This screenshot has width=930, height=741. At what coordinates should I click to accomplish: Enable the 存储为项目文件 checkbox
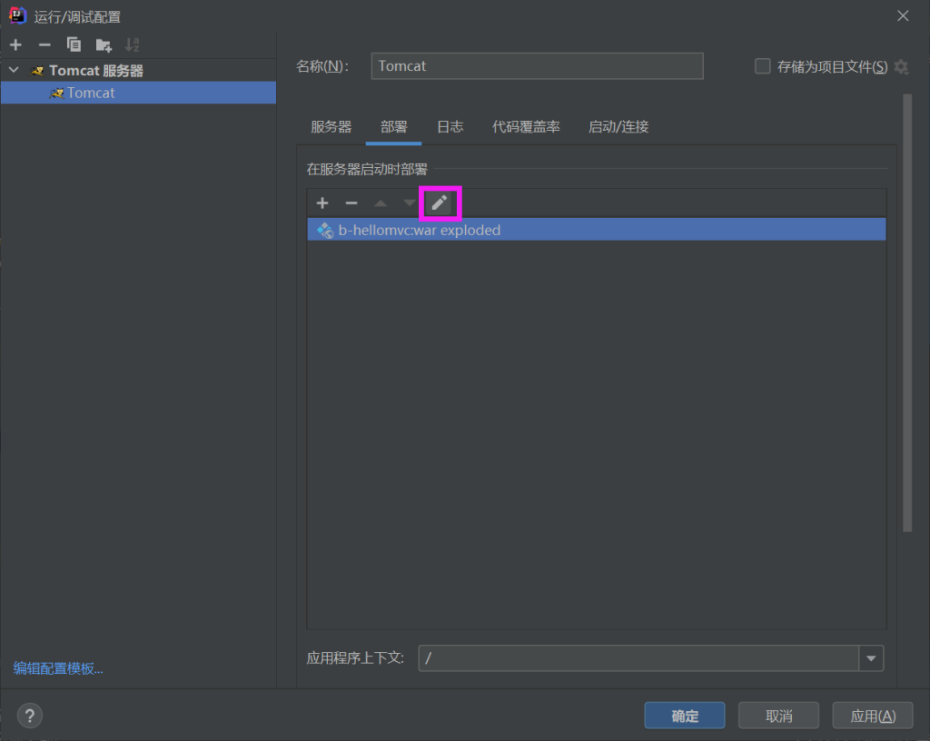click(763, 66)
